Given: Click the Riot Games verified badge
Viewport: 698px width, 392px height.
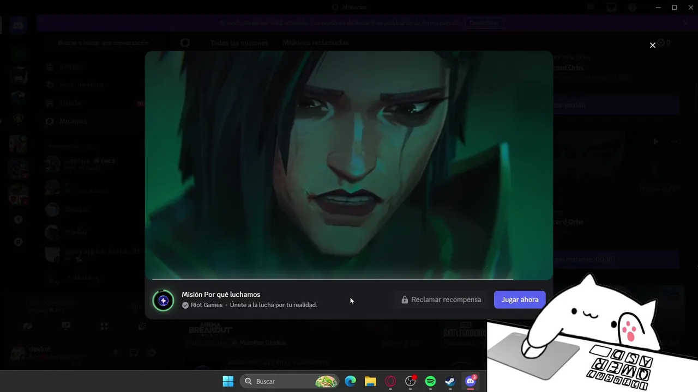Looking at the screenshot, I should (x=185, y=305).
